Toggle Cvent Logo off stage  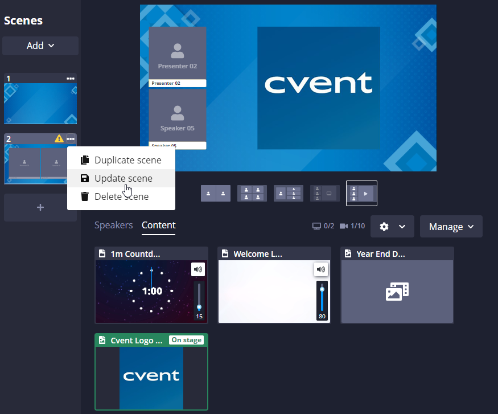(187, 339)
